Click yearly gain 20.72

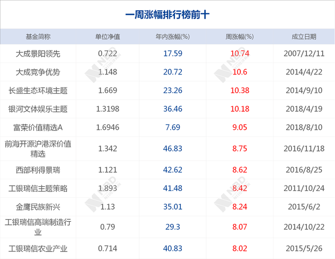173,72
